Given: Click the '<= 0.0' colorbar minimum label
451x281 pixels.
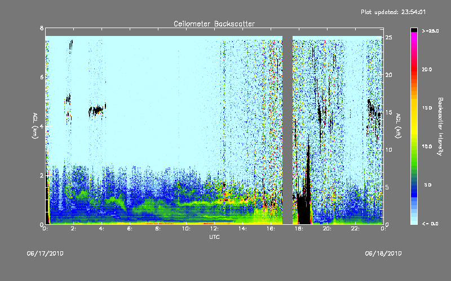Looking at the screenshot, I should [430, 224].
